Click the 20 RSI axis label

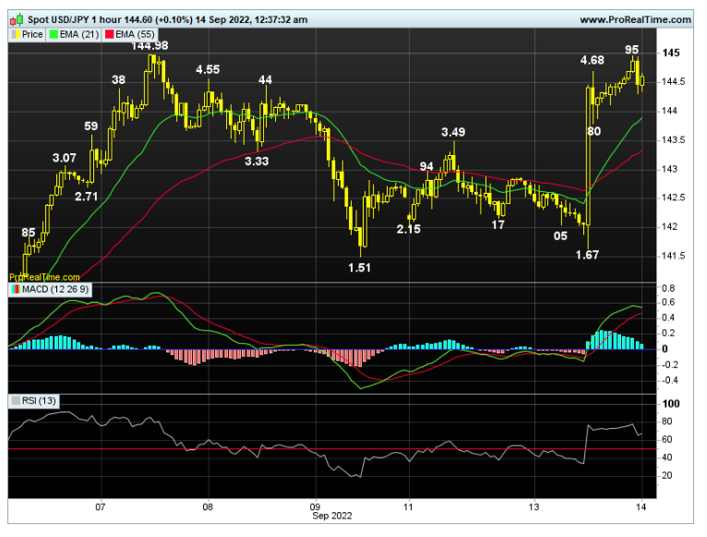[667, 475]
